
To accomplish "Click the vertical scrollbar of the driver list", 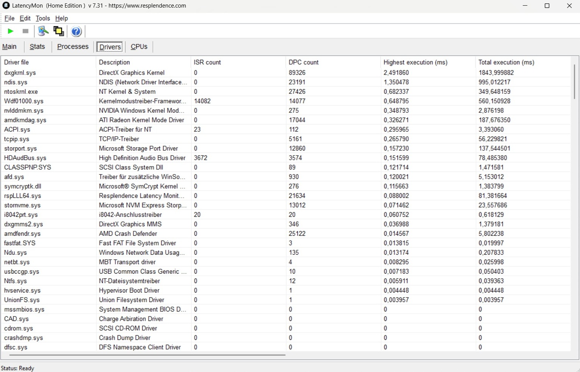I will [x=574, y=81].
